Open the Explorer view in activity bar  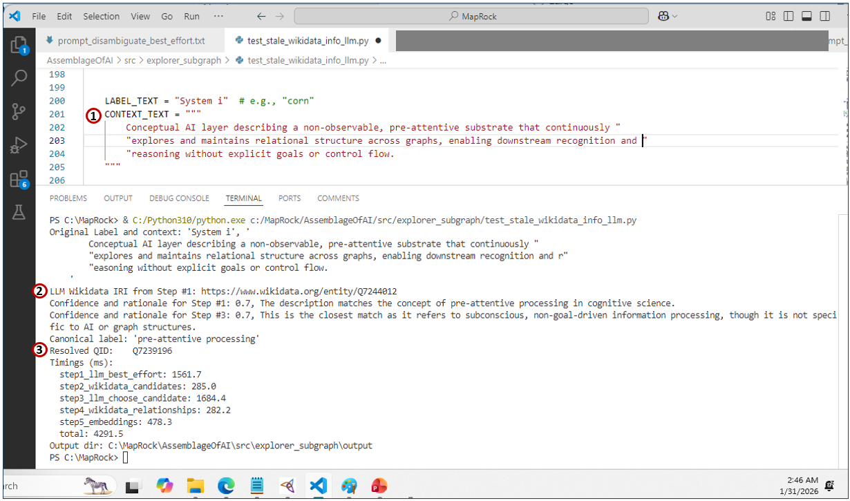pos(19,46)
